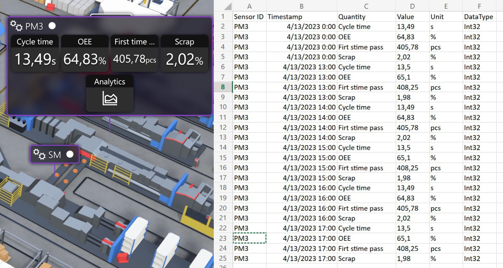Toggle the PM3 white status dot

coord(52,26)
